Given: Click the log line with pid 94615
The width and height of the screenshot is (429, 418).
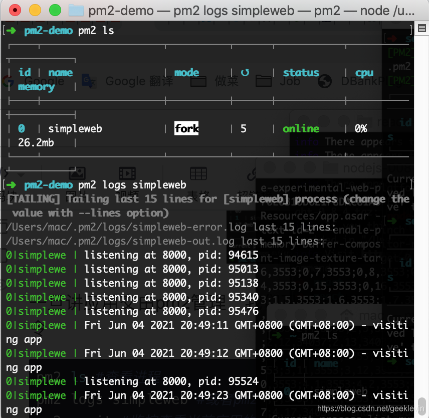Looking at the screenshot, I should (x=132, y=255).
